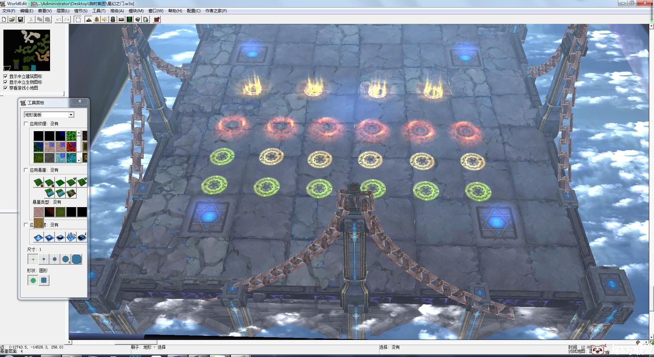Choose the size 5 brush
654x357 pixels.
66,259
